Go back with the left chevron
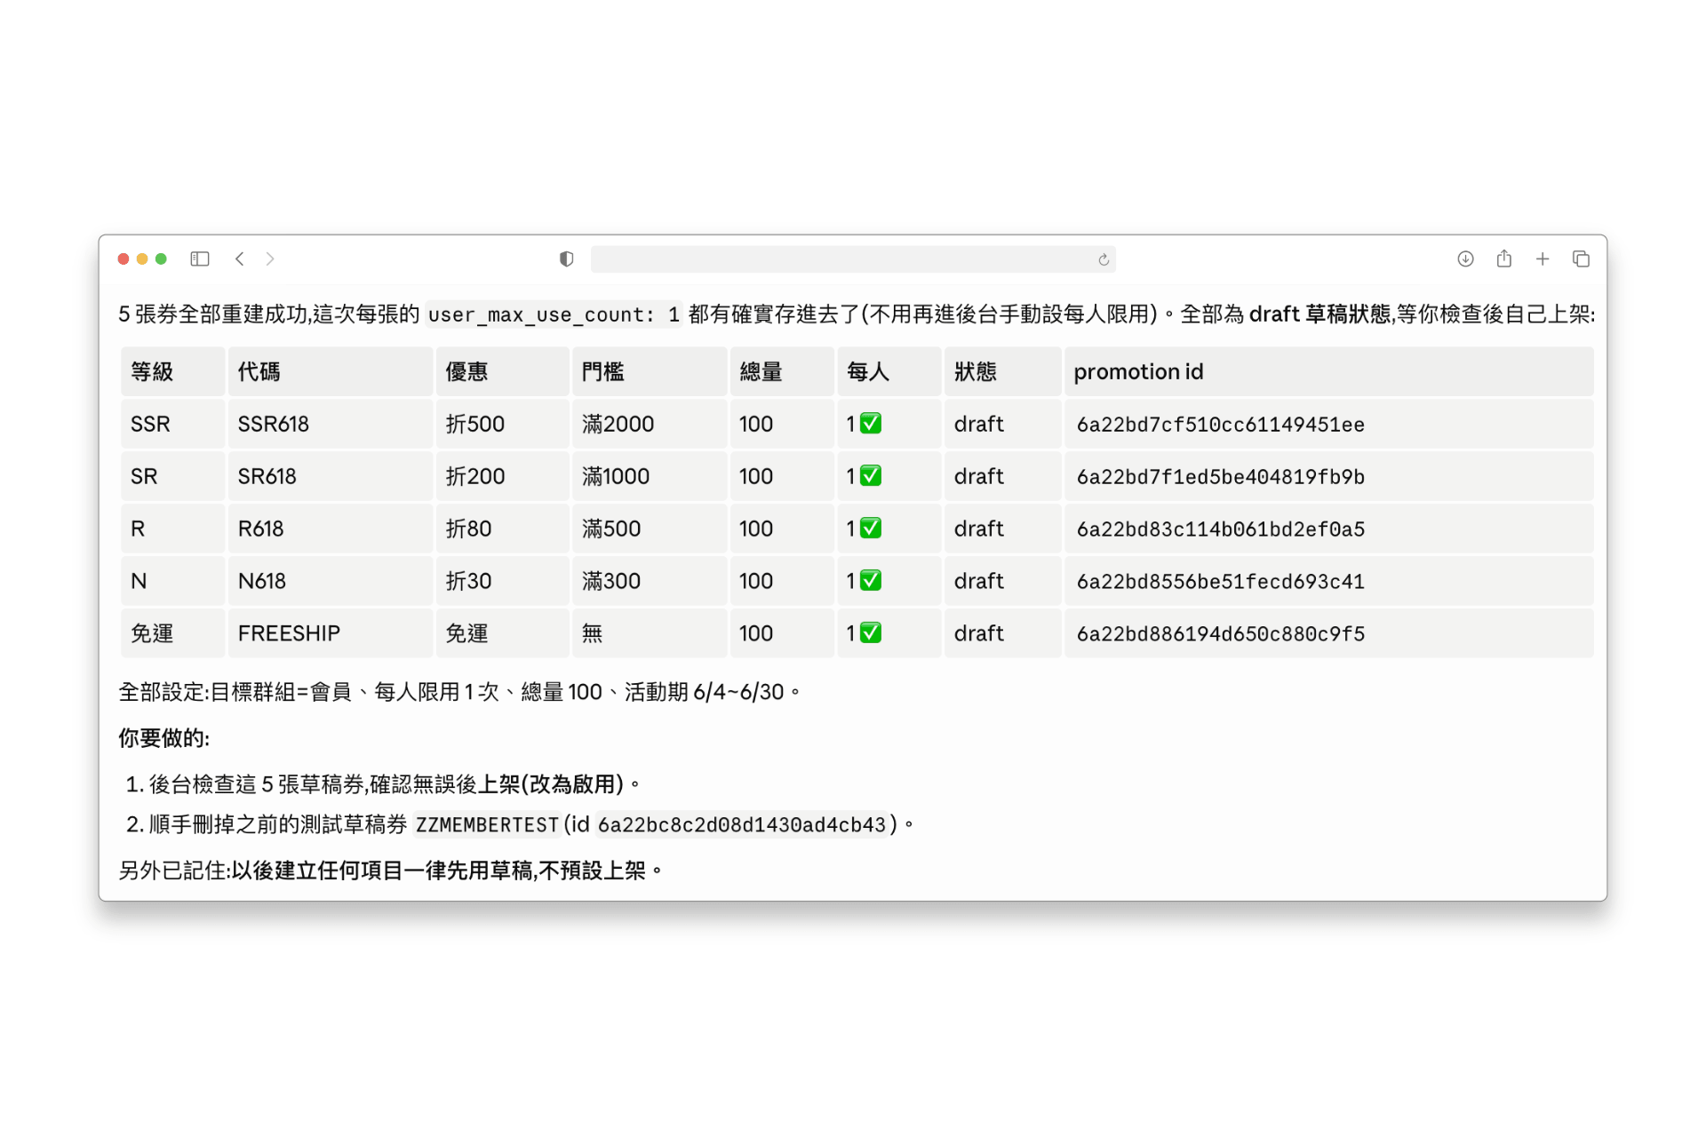The width and height of the screenshot is (1706, 1137). click(239, 258)
